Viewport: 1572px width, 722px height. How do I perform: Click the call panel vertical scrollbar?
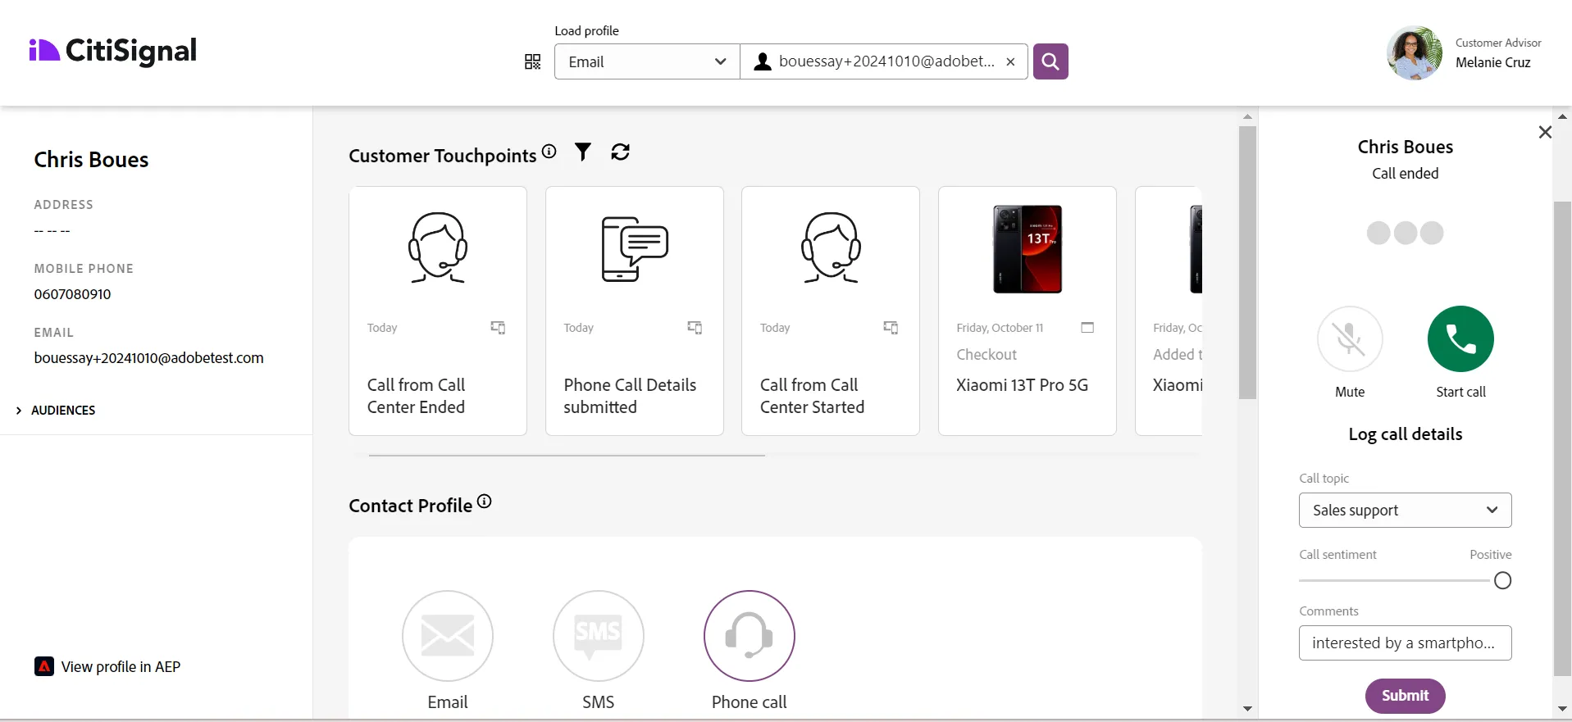click(1562, 438)
